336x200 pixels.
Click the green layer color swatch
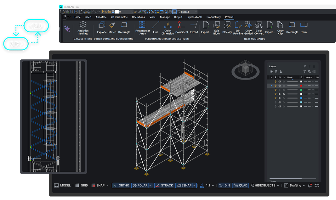coord(301,90)
